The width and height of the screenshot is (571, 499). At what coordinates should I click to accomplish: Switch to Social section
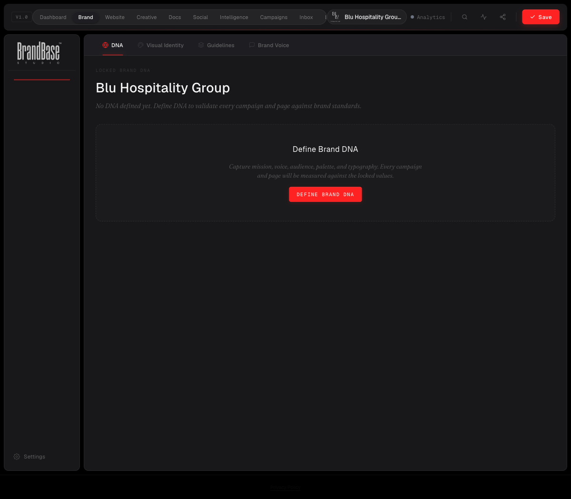(x=200, y=17)
